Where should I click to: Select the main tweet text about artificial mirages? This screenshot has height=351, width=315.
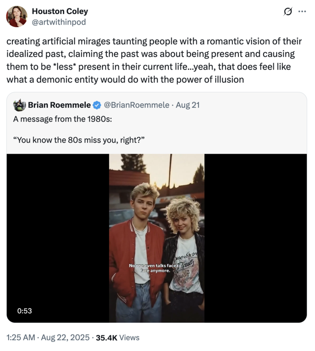(x=154, y=60)
